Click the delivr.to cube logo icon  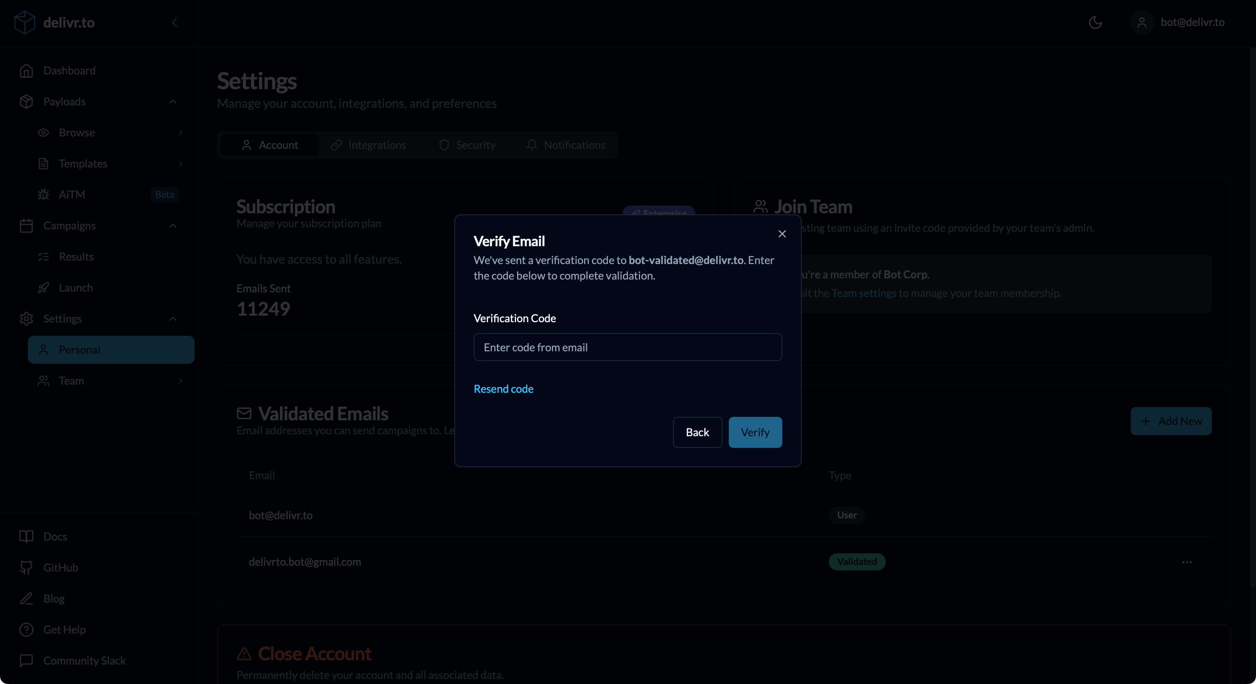[x=24, y=22]
